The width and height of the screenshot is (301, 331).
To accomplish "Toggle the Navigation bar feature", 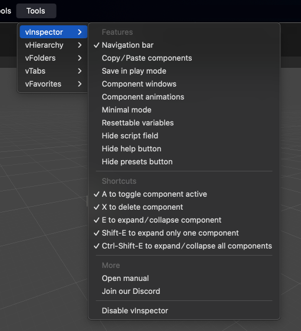I will 184,45.
